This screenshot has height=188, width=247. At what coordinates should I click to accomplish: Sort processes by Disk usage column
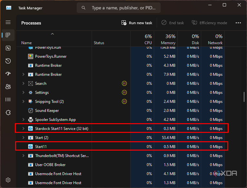(189, 39)
